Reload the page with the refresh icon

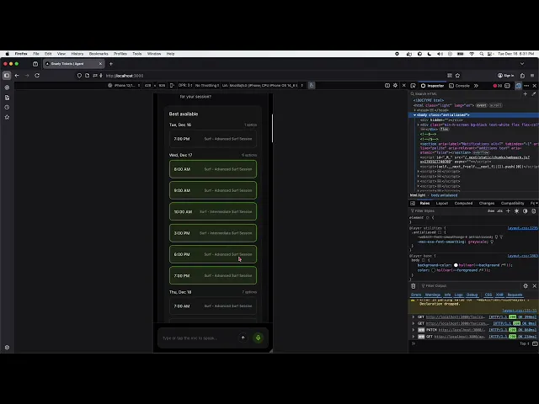tap(37, 76)
